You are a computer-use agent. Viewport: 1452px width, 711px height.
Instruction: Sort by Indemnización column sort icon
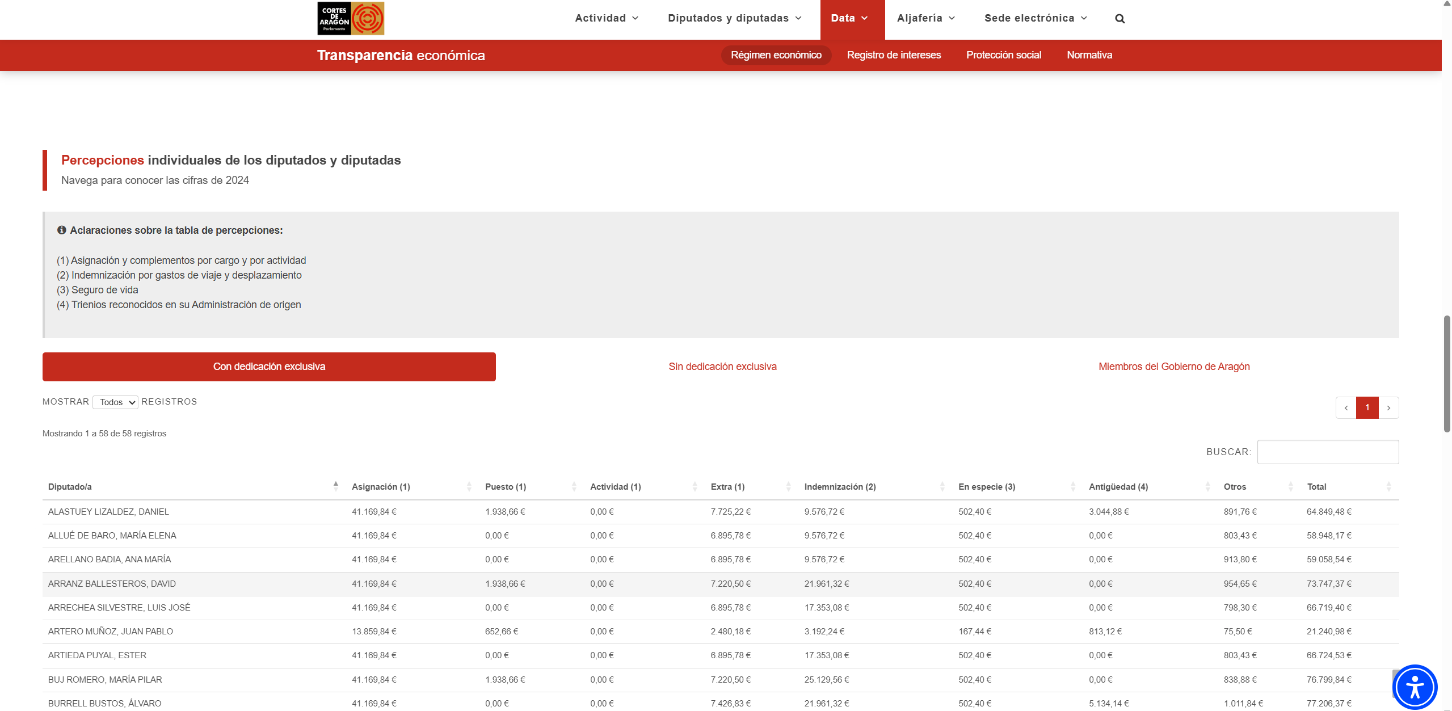942,487
